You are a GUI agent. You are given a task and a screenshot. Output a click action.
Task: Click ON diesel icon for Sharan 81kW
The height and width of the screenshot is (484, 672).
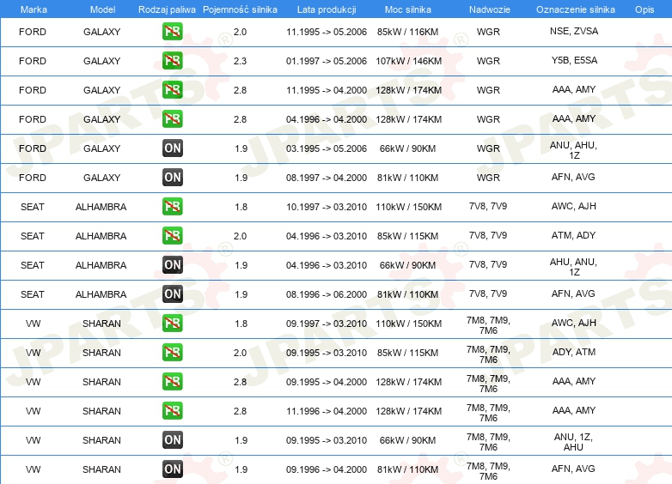172,469
